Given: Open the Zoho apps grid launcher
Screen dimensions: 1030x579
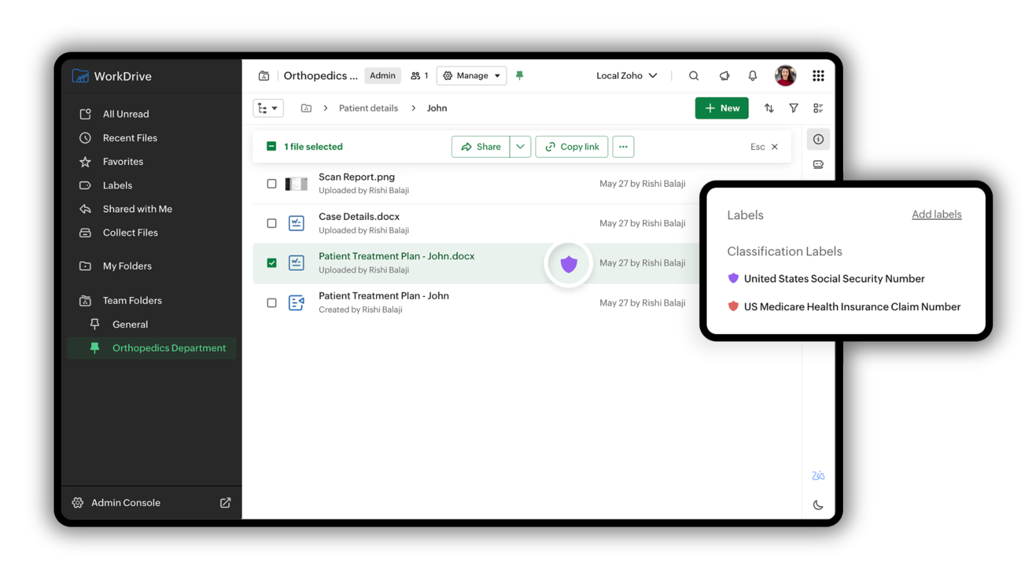Looking at the screenshot, I should pyautogui.click(x=818, y=75).
